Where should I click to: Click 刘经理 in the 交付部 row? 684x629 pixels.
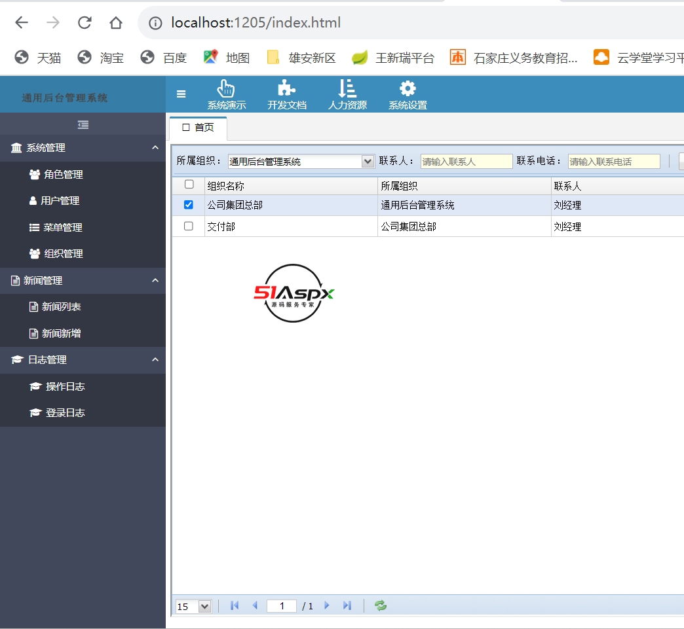tap(617, 226)
